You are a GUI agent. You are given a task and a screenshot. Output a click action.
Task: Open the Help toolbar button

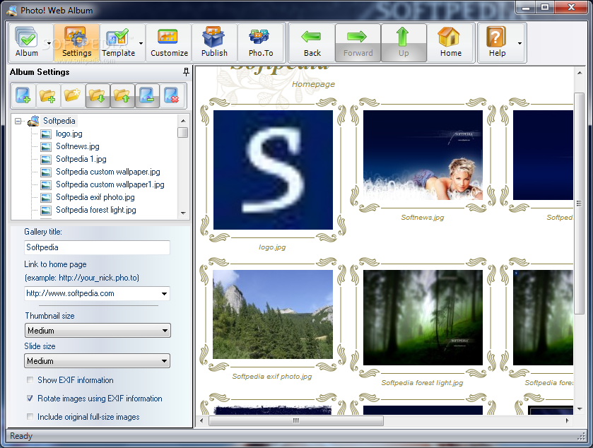tap(497, 42)
